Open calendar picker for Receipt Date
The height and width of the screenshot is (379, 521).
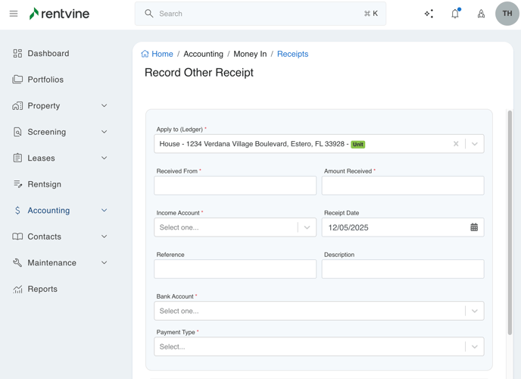pyautogui.click(x=474, y=227)
